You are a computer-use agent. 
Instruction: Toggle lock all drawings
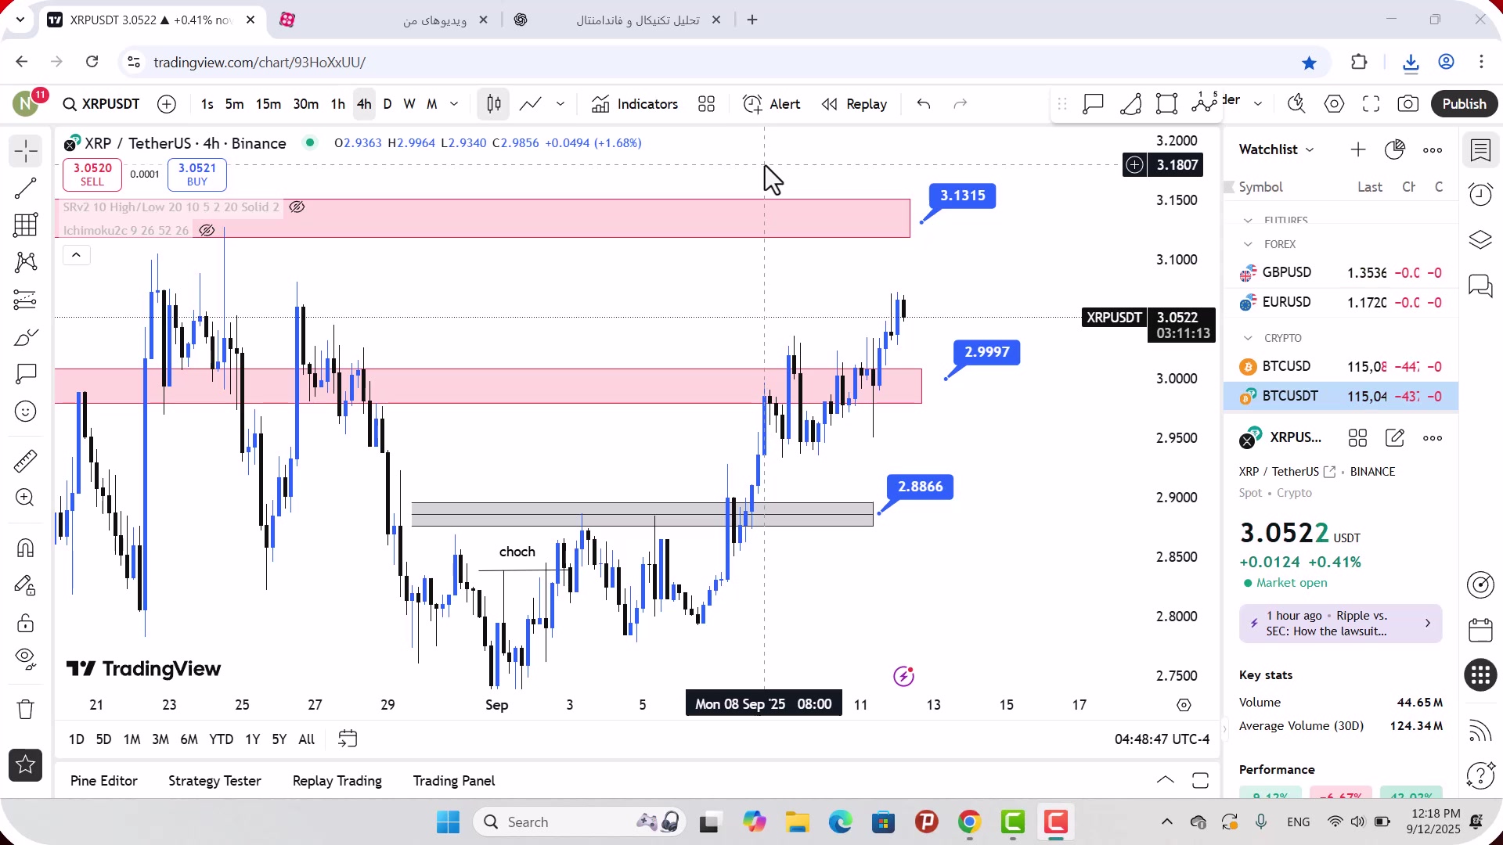pyautogui.click(x=25, y=623)
